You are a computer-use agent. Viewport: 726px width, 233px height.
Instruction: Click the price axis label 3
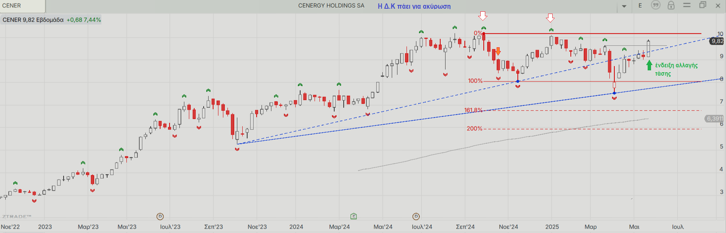tap(721, 192)
